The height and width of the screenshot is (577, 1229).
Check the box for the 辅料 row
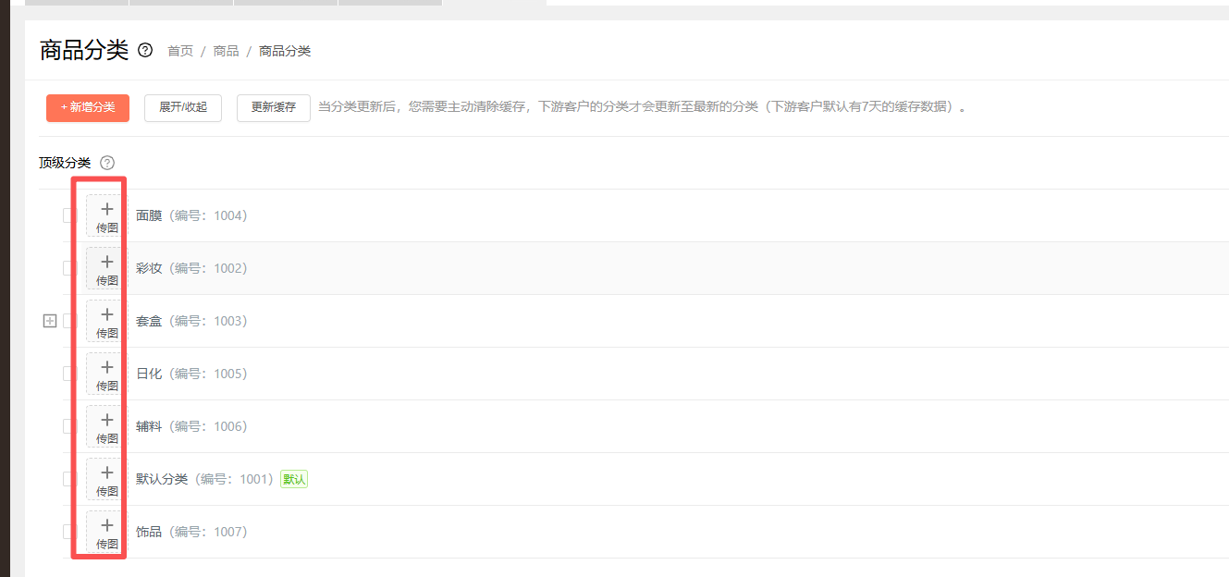[x=68, y=426]
